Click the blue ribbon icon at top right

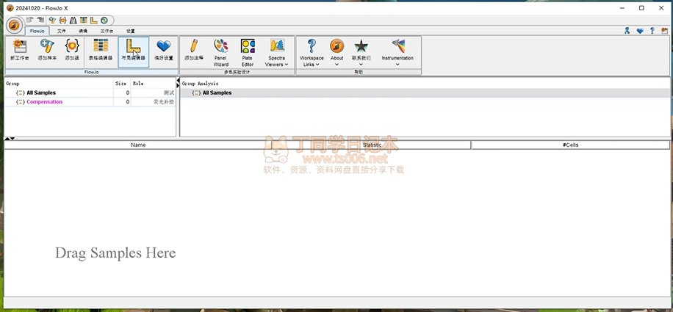pyautogui.click(x=627, y=30)
